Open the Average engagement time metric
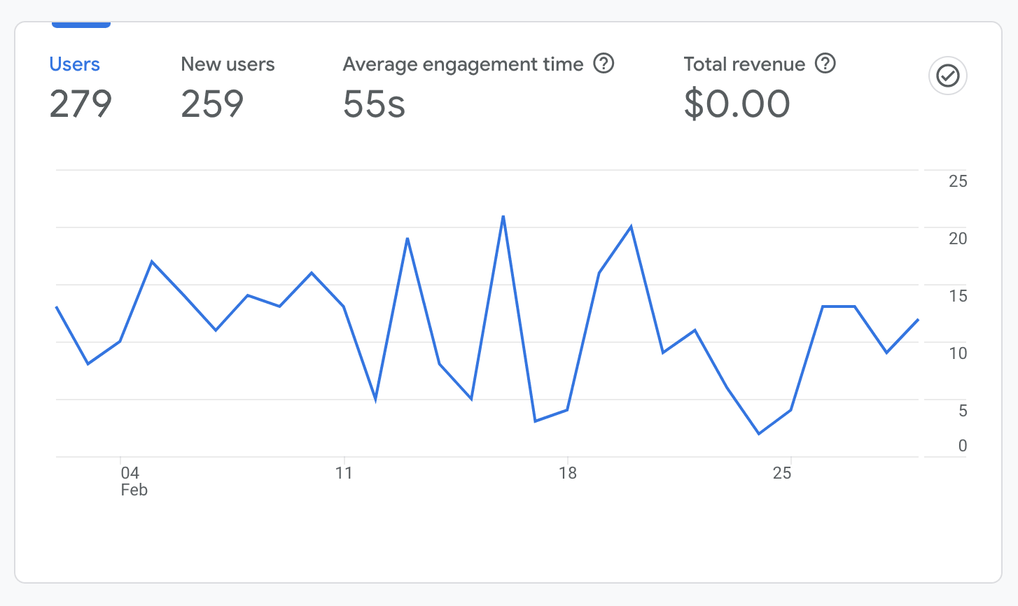Viewport: 1018px width, 606px height. pos(463,64)
